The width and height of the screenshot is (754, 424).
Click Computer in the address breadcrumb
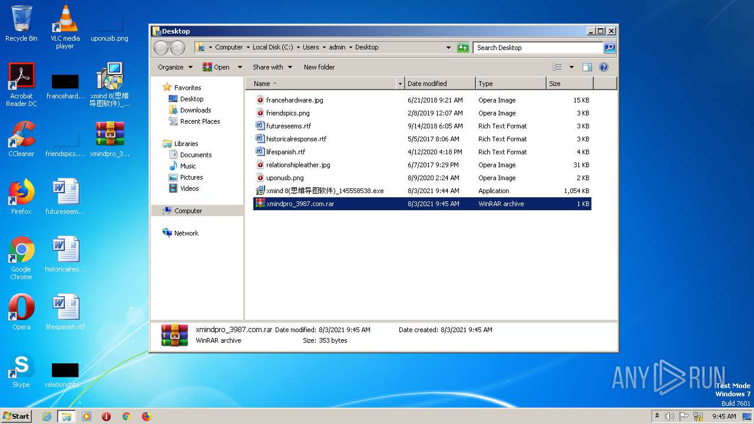(x=229, y=47)
